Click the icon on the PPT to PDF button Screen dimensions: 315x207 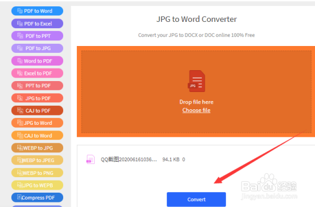coord(20,86)
